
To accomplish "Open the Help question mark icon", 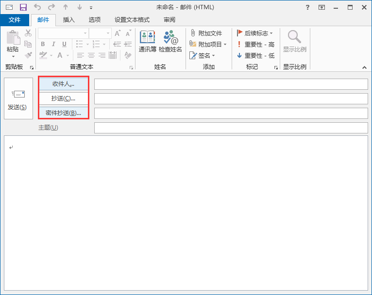I will point(307,7).
